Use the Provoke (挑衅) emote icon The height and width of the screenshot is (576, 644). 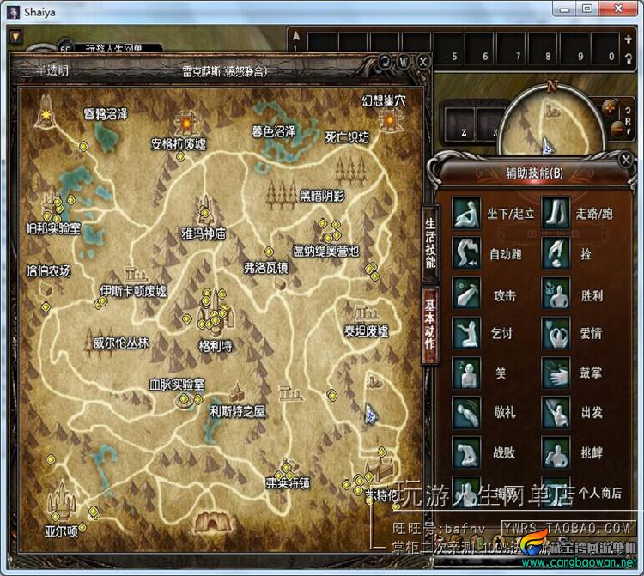click(x=556, y=452)
